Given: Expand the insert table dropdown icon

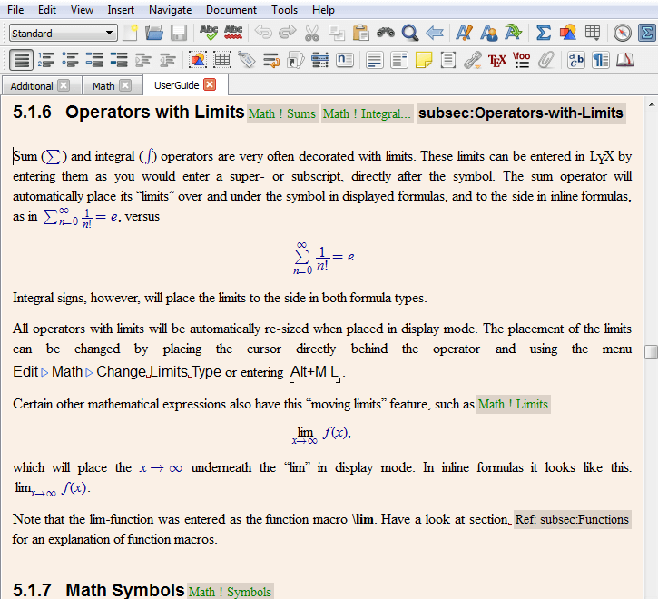Looking at the screenshot, I should click(593, 34).
